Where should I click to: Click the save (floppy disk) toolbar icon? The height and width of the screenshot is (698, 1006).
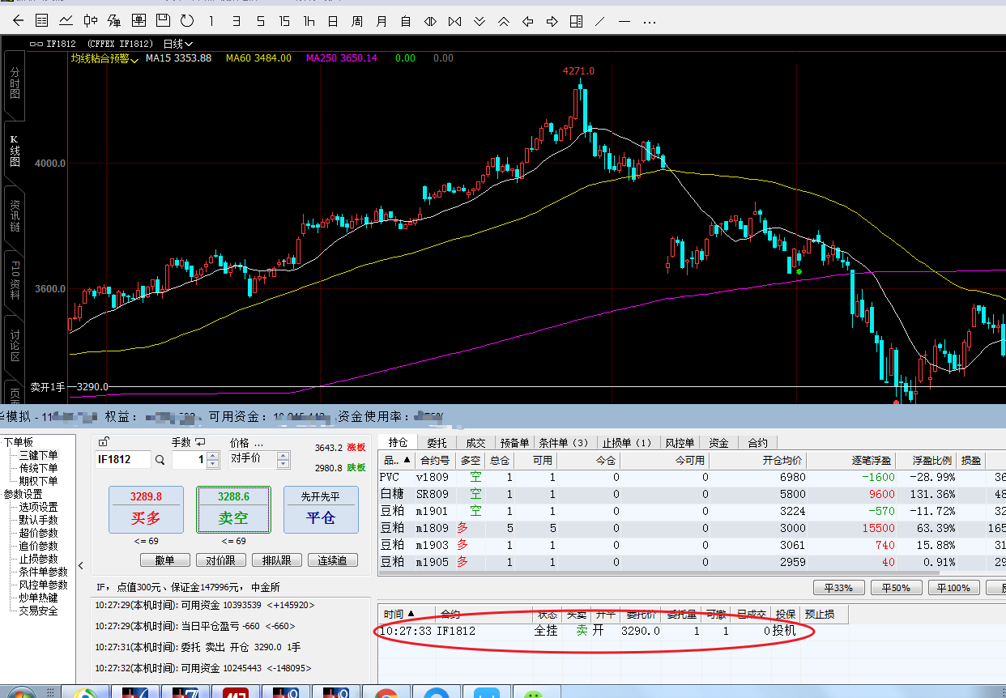(163, 20)
